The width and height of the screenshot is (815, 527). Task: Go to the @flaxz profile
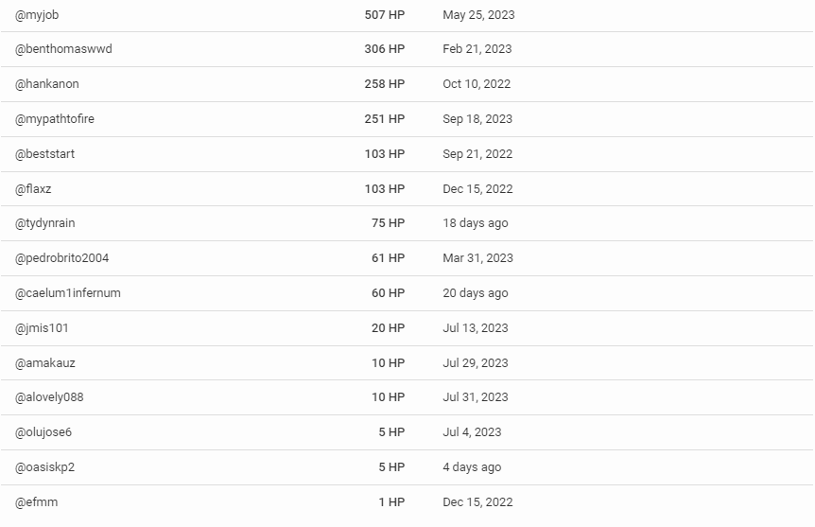coord(33,189)
